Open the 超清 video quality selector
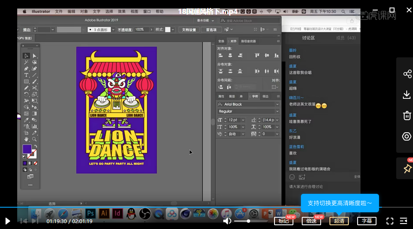The height and width of the screenshot is (229, 413). (x=339, y=221)
